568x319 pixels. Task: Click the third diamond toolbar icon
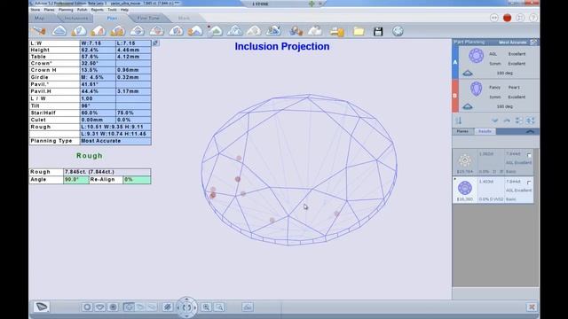[x=79, y=31]
